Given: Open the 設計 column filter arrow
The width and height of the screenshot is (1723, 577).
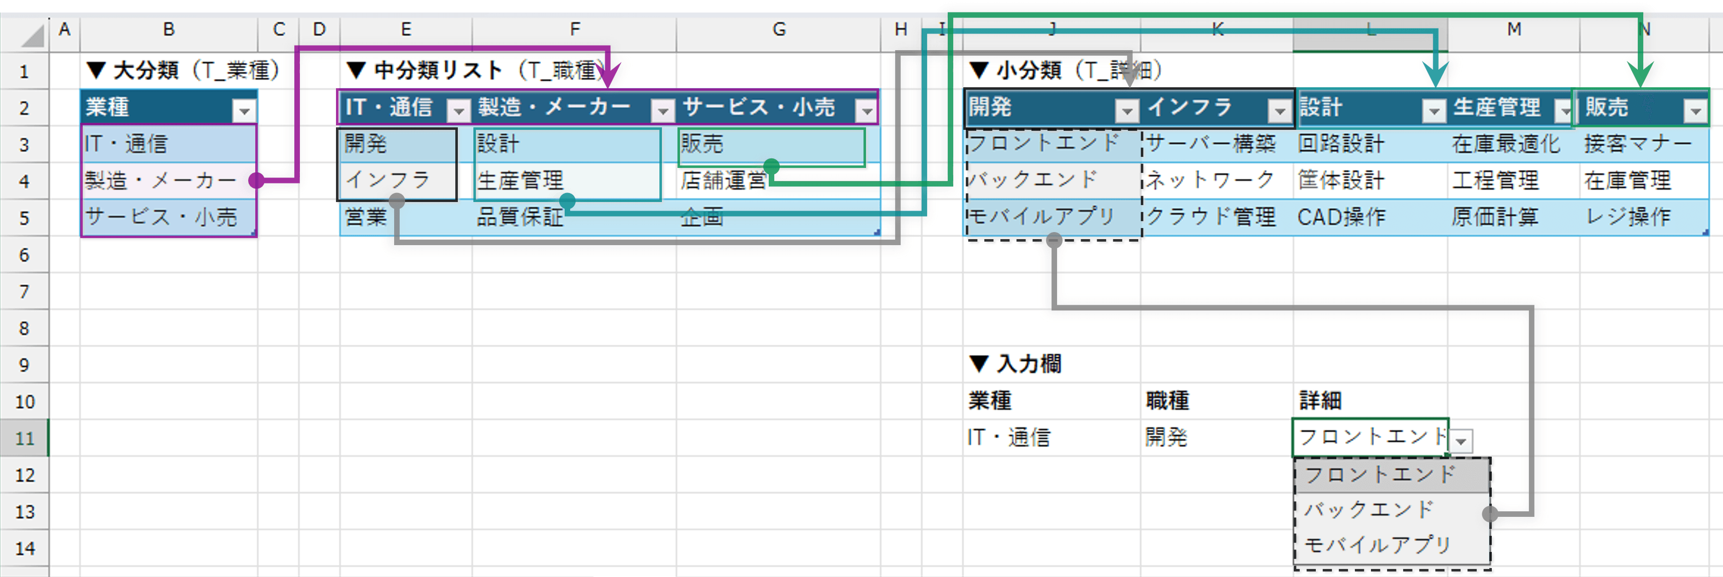Looking at the screenshot, I should (x=1433, y=110).
